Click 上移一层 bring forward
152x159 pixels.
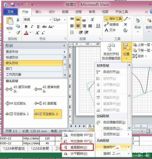[142, 45]
